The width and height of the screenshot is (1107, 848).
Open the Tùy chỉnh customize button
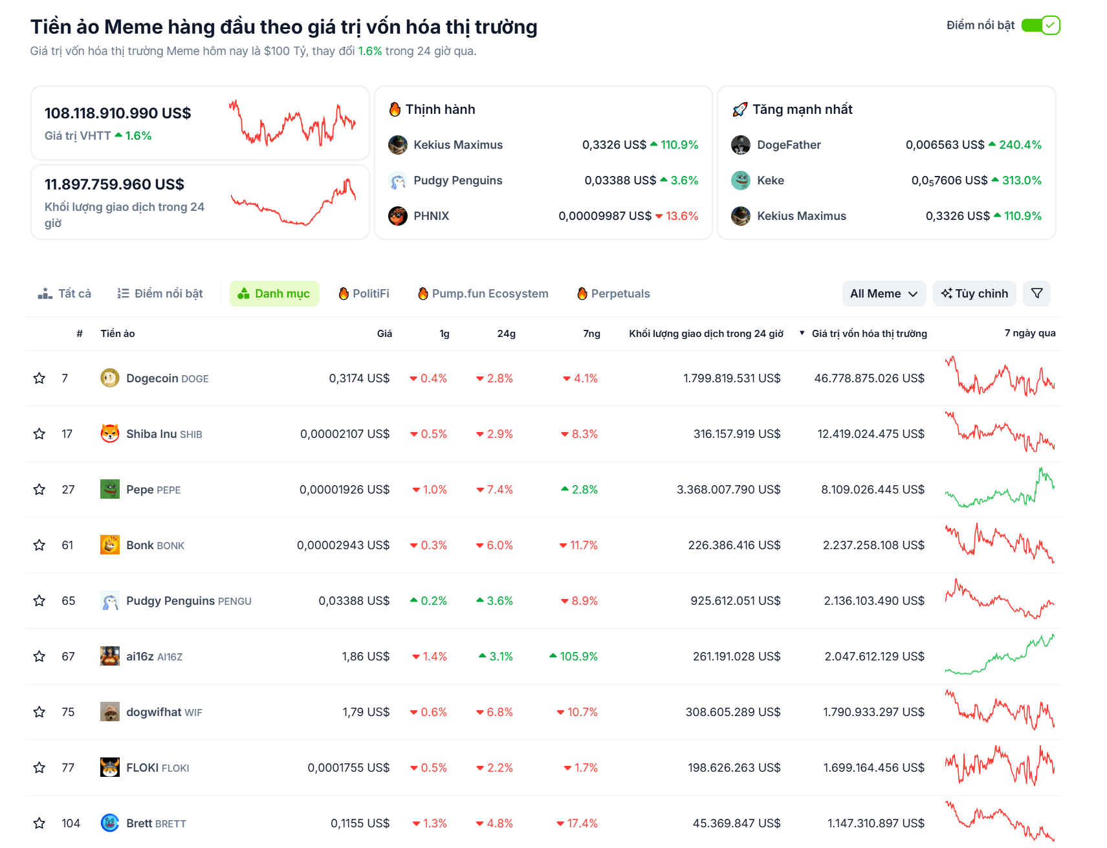point(974,294)
